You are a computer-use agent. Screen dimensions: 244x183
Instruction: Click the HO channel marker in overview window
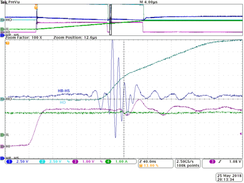[2, 20]
